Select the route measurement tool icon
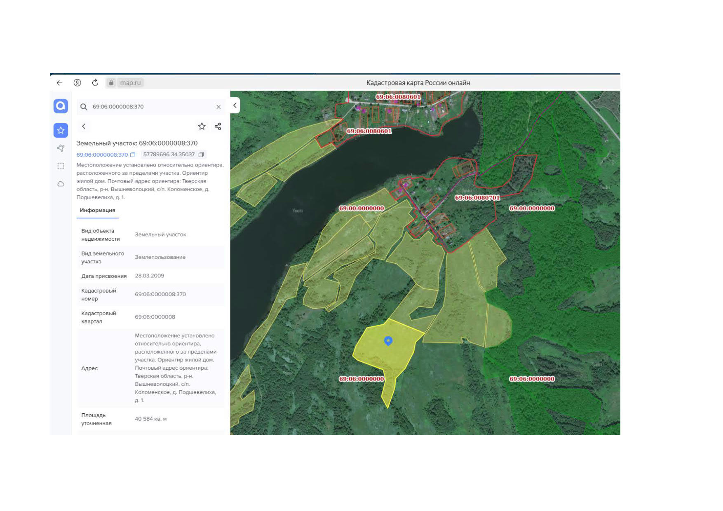 [x=61, y=148]
